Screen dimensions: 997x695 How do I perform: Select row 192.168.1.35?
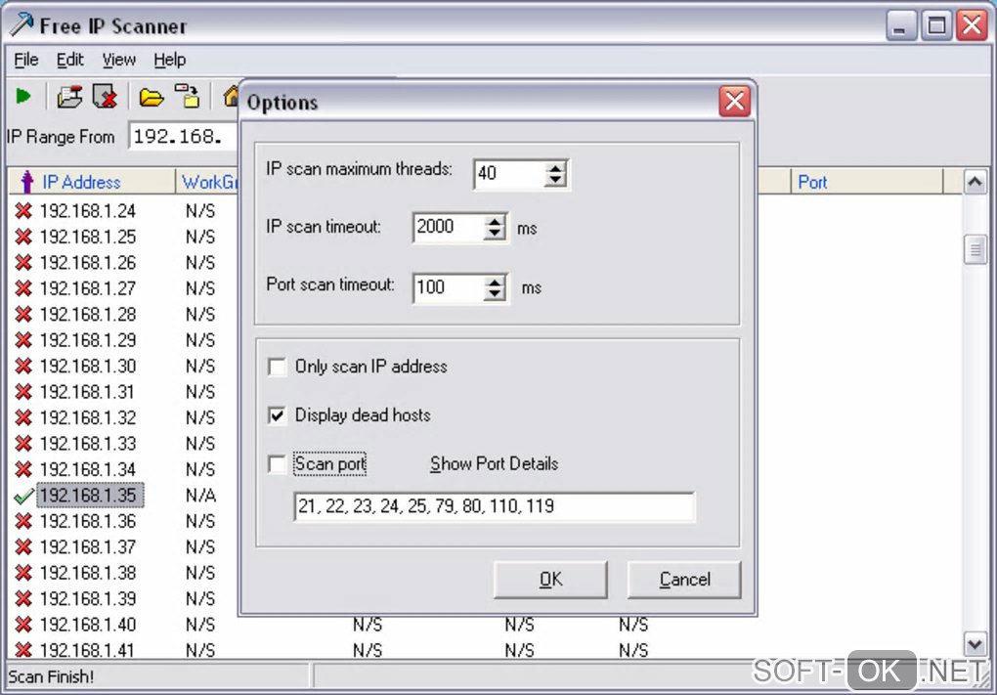coord(90,496)
